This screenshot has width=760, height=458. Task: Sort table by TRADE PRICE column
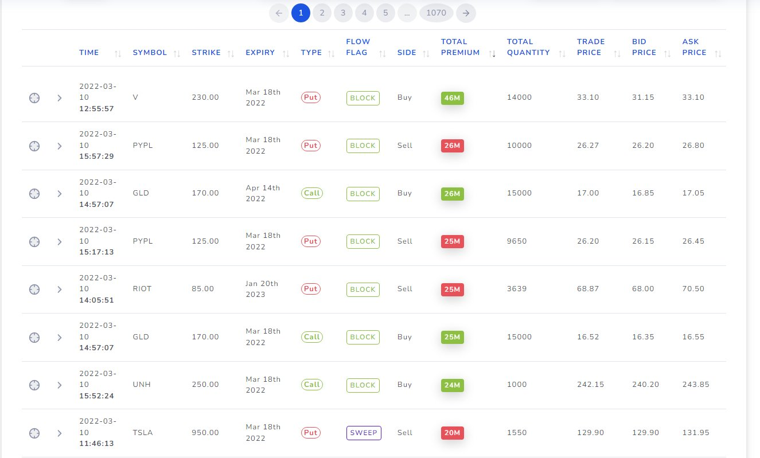coord(617,53)
